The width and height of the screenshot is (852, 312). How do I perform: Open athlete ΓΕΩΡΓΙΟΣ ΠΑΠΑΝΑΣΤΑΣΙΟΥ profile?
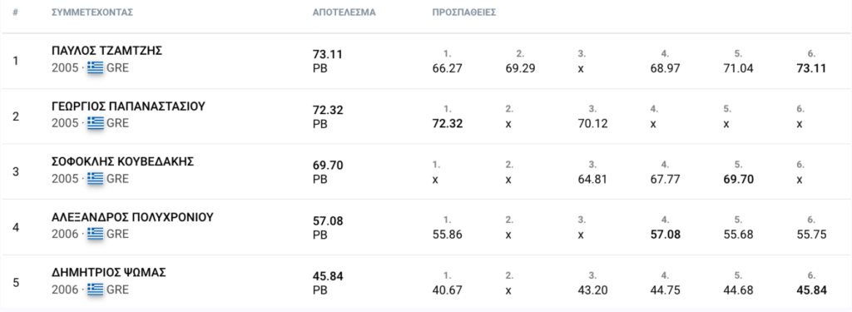pyautogui.click(x=128, y=106)
